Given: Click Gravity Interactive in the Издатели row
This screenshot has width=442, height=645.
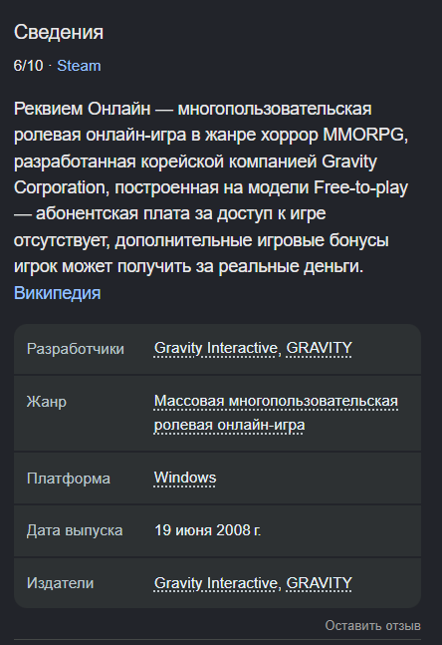Looking at the screenshot, I should click(x=216, y=583).
